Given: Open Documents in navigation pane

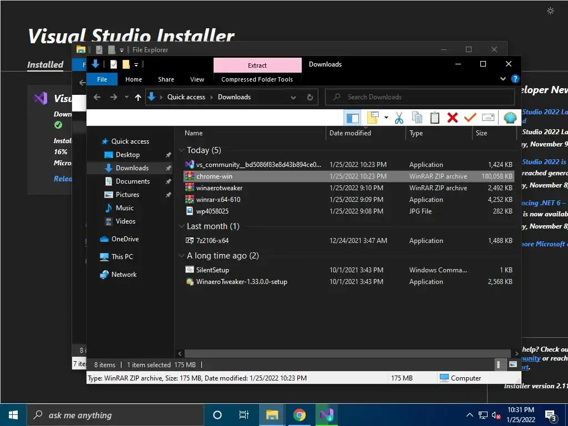Looking at the screenshot, I should click(x=133, y=181).
